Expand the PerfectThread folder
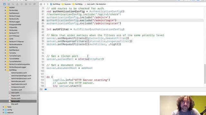The width and height of the screenshot is (206, 115). coord(5,16)
